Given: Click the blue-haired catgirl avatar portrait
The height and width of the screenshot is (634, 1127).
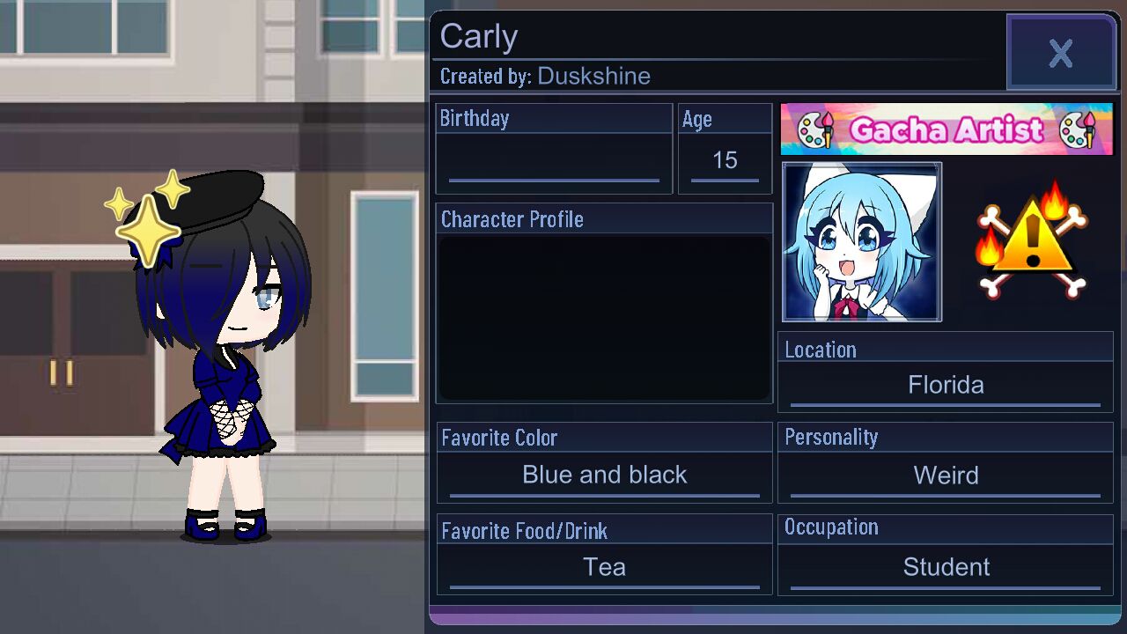Looking at the screenshot, I should pyautogui.click(x=862, y=242).
